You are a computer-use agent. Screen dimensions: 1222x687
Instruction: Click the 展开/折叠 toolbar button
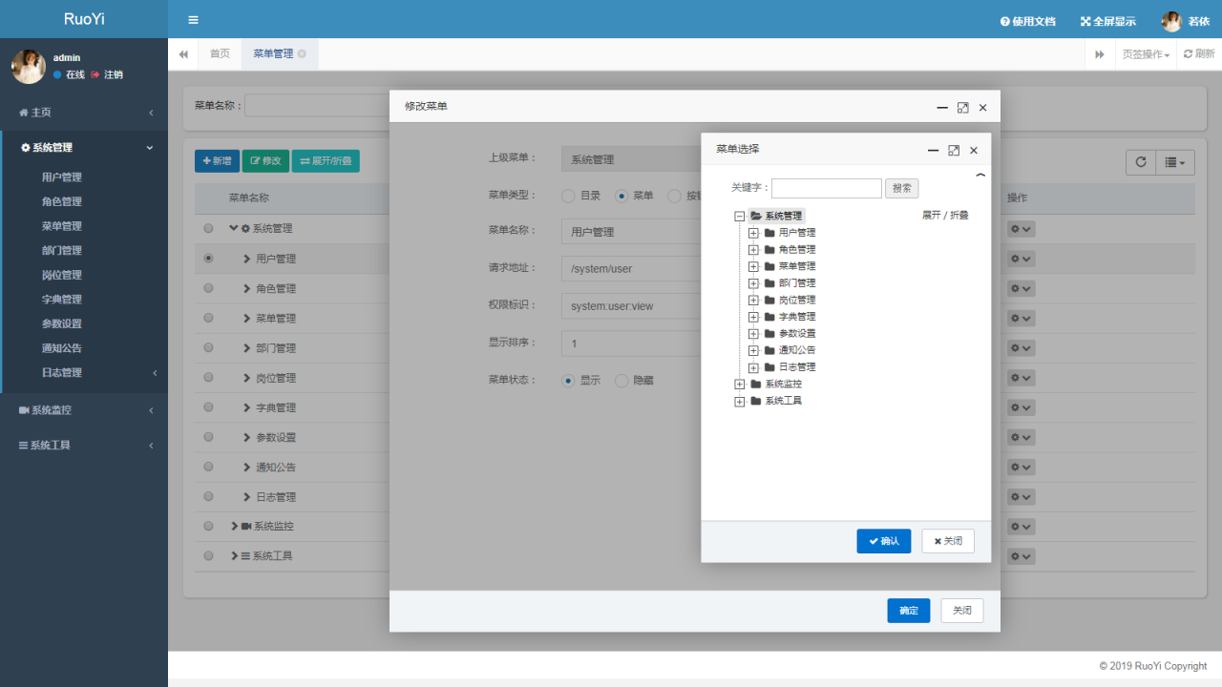326,161
